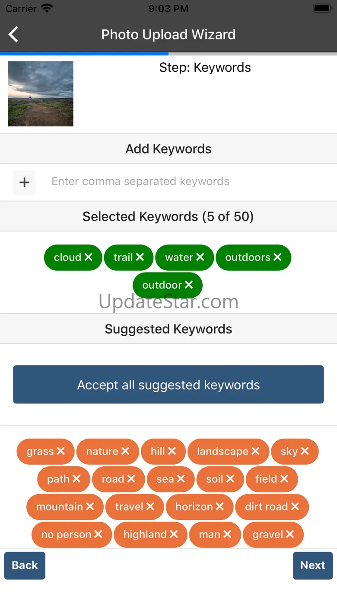Image resolution: width=337 pixels, height=600 pixels.
Task: Delete the 'water' keyword tag
Action: (x=200, y=257)
